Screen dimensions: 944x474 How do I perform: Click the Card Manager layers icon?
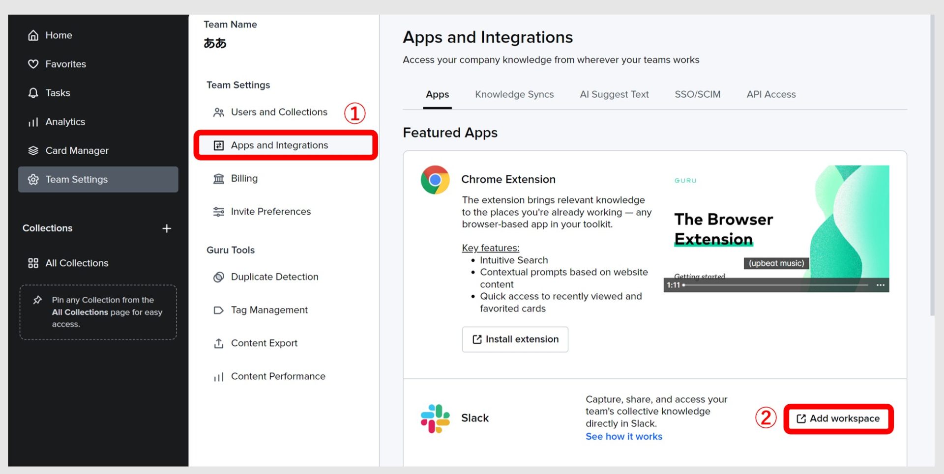click(x=33, y=151)
